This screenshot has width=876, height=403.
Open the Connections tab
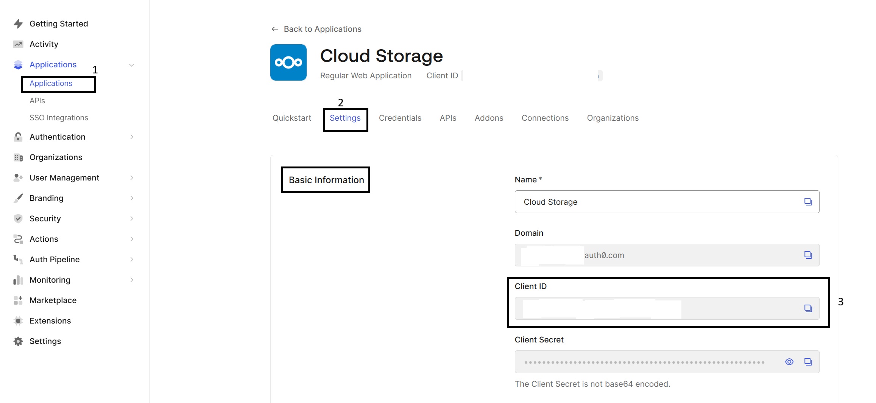point(545,118)
